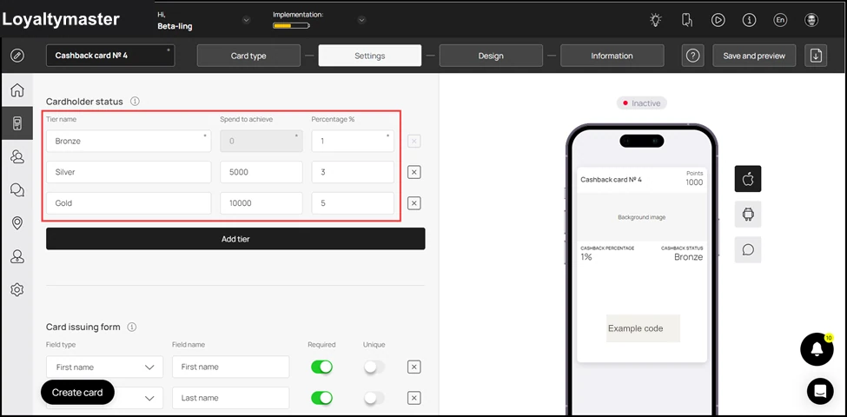The height and width of the screenshot is (417, 847).
Task: Open chat messages icon in sidebar
Action: (17, 189)
